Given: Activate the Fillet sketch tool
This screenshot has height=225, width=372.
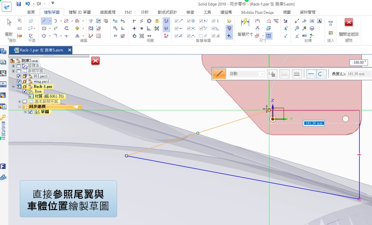Looking at the screenshot, I should [x=55, y=36].
